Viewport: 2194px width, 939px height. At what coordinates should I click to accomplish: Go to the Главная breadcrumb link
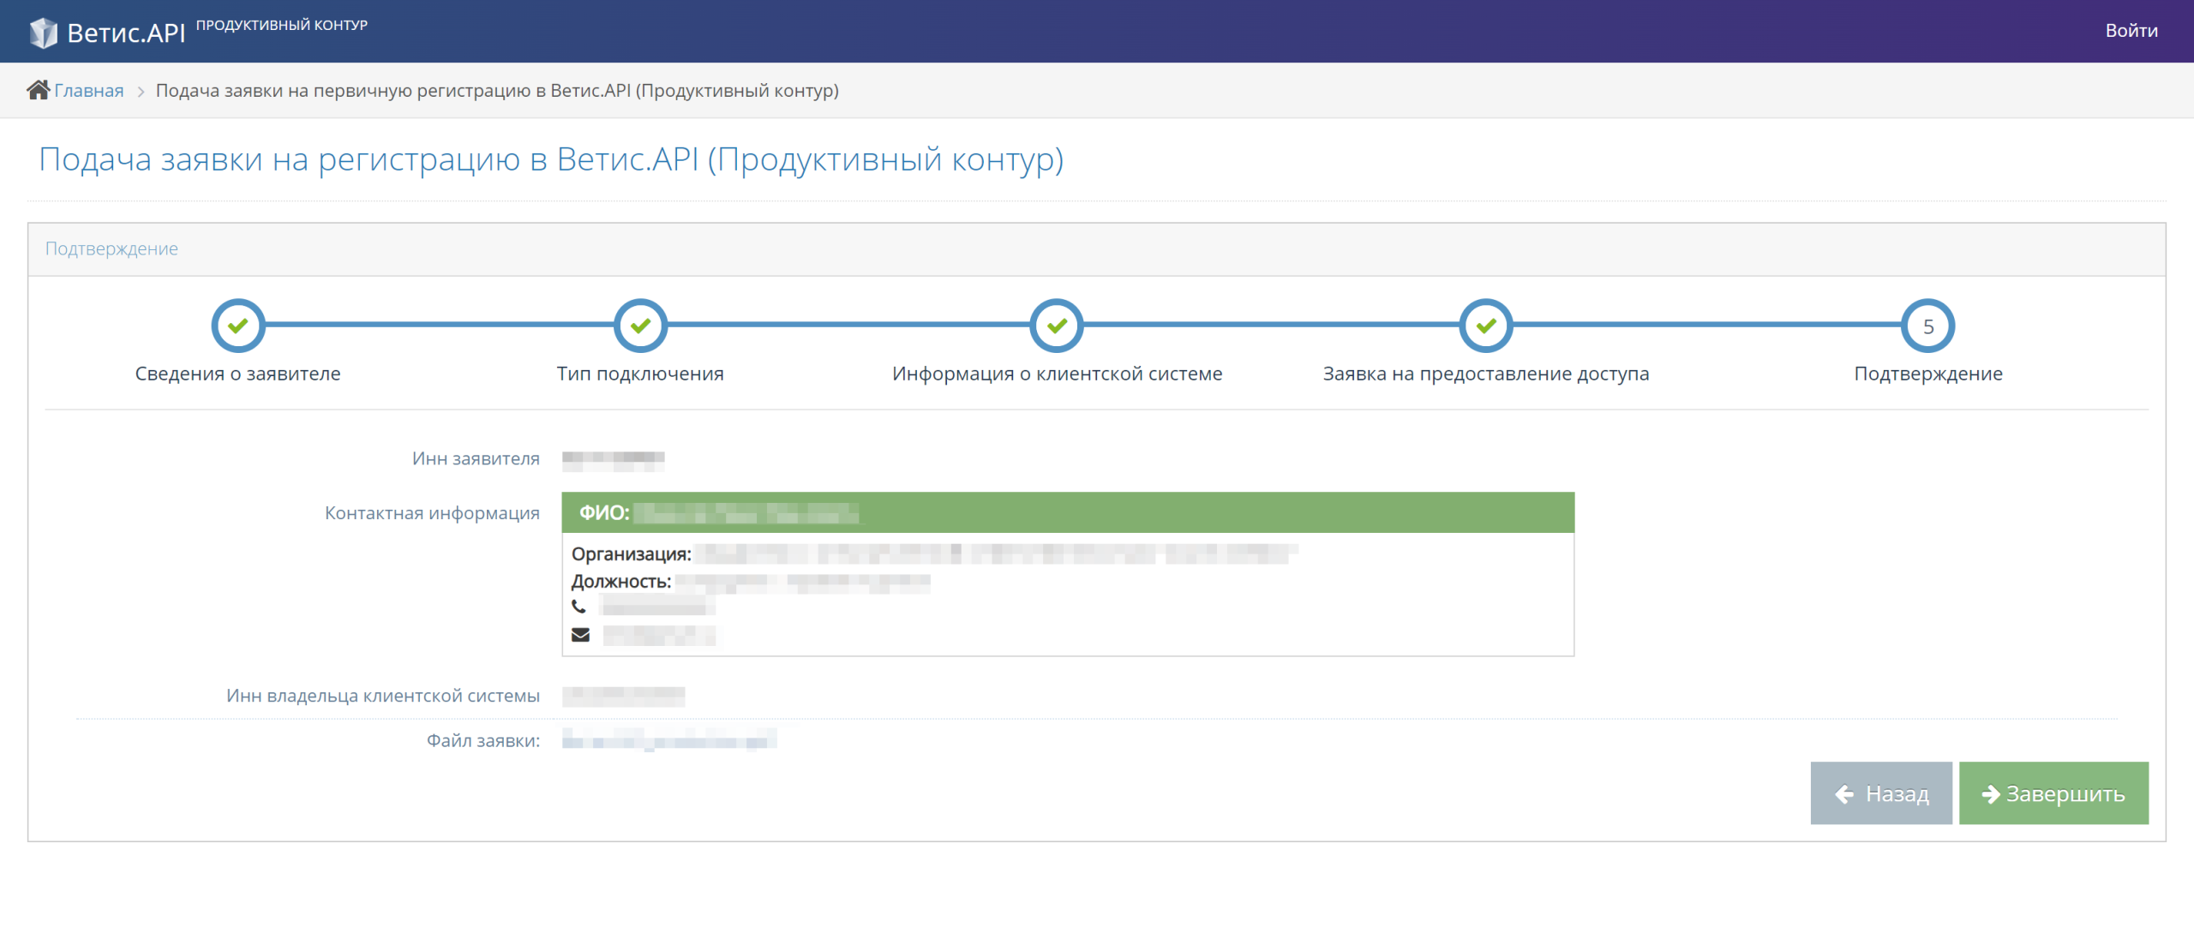[89, 91]
